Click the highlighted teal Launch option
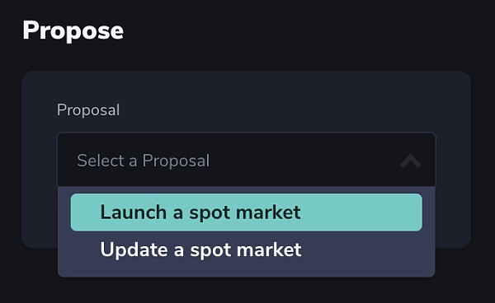 (x=246, y=212)
